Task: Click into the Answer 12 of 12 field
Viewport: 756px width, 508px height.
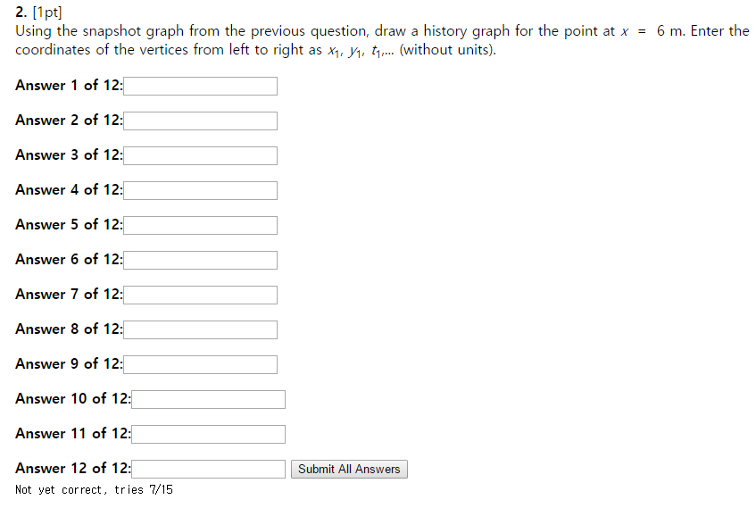Action: point(209,469)
